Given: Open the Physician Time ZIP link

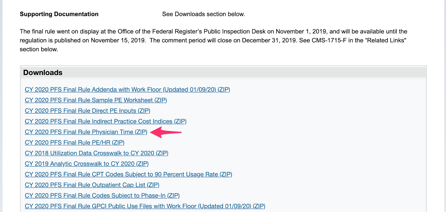Looking at the screenshot, I should coord(86,132).
